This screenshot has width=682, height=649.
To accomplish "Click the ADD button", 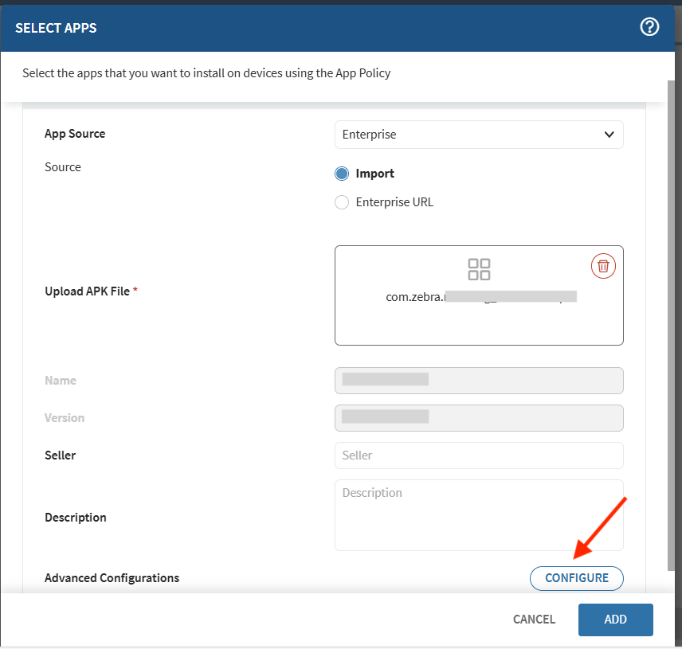I will click(x=615, y=620).
